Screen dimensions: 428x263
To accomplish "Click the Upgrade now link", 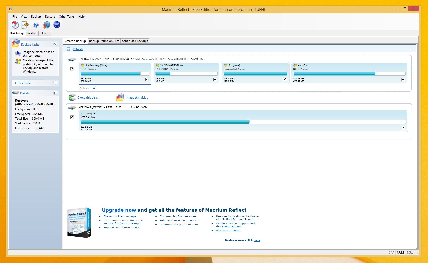I will point(119,210).
